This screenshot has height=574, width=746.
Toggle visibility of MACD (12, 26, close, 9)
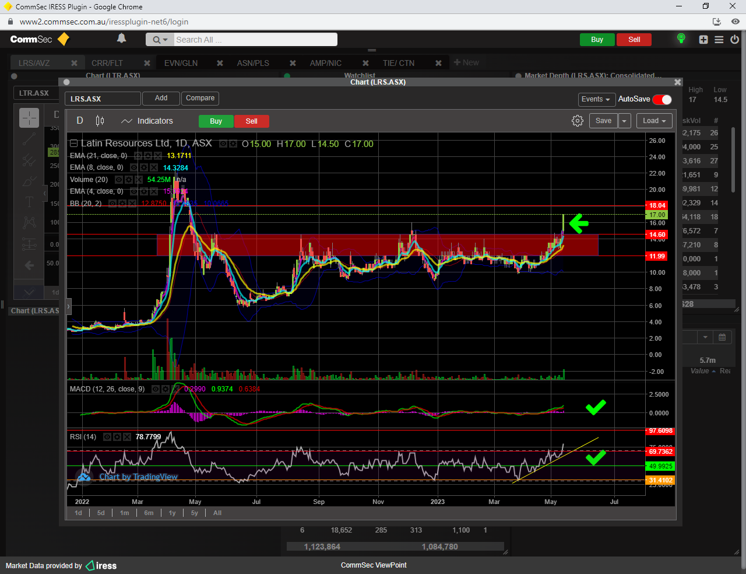pyautogui.click(x=156, y=389)
